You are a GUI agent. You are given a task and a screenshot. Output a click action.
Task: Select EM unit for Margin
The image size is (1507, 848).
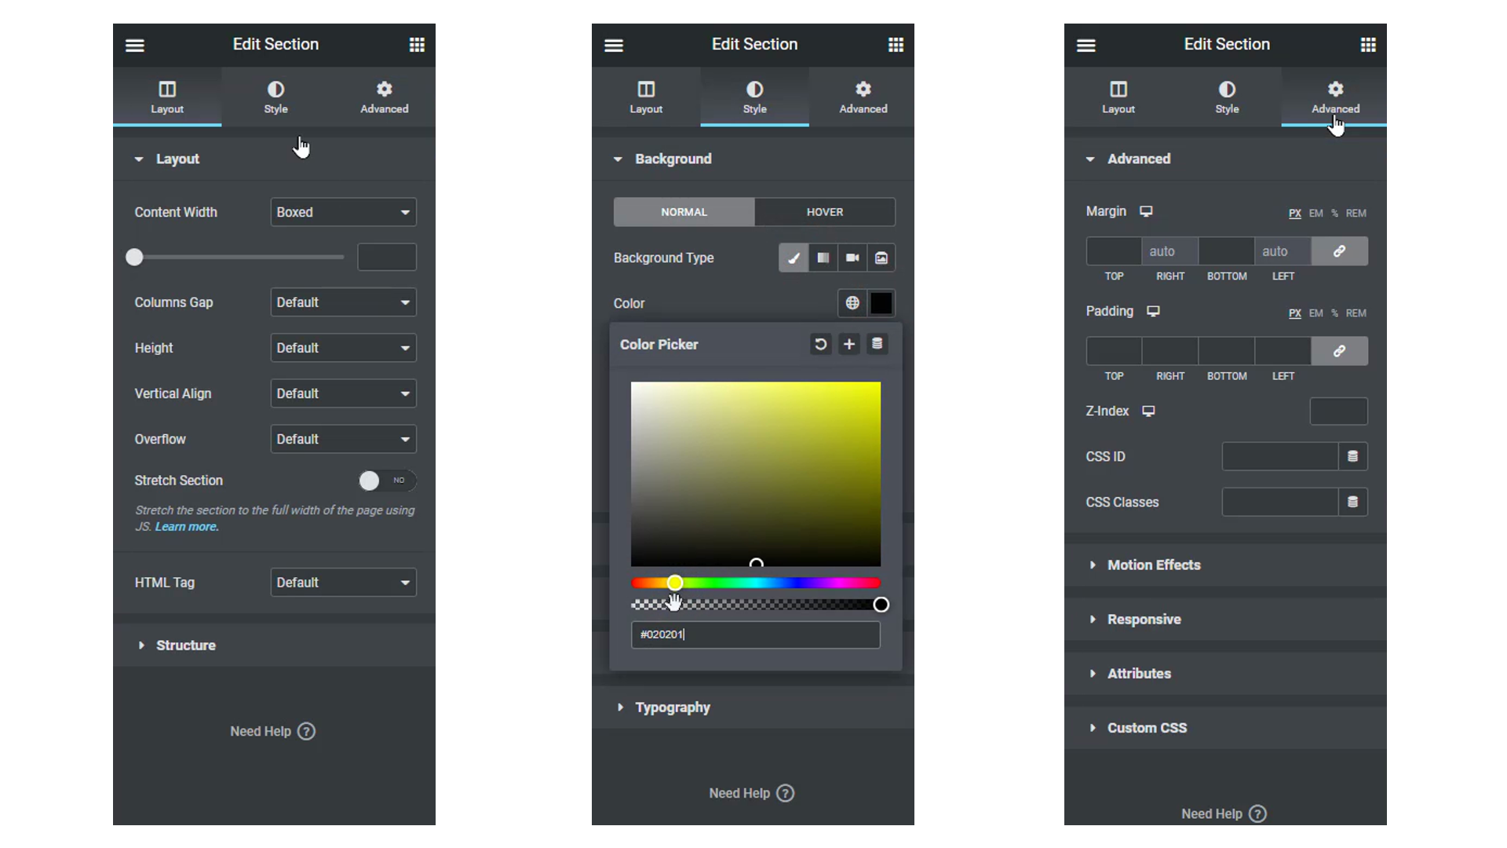pos(1315,214)
